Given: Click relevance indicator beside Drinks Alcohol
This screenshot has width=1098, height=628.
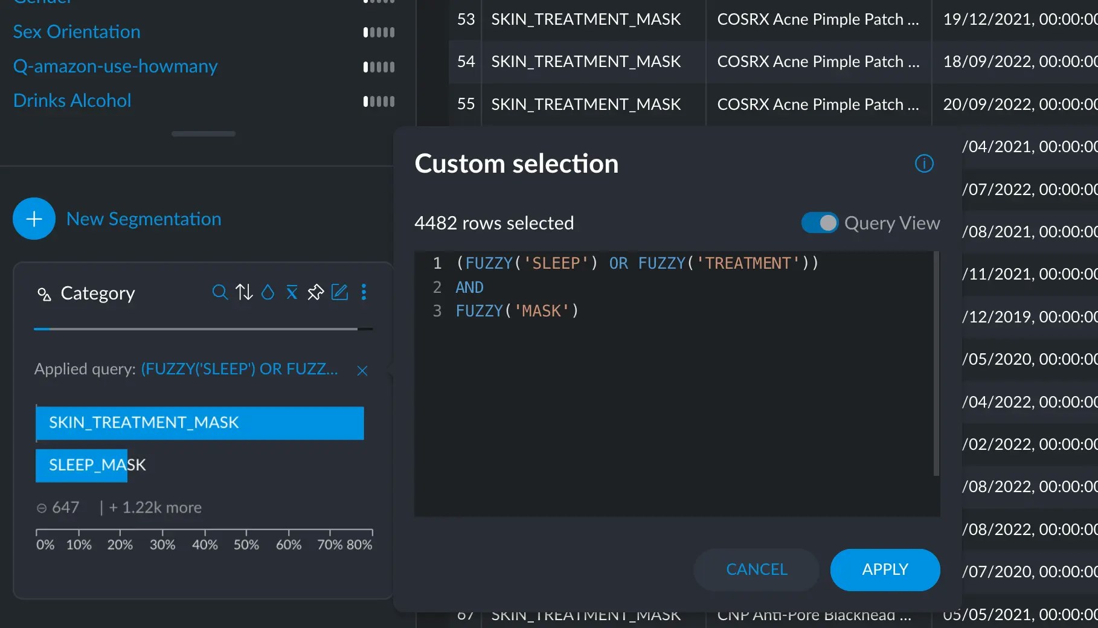Looking at the screenshot, I should coord(379,101).
